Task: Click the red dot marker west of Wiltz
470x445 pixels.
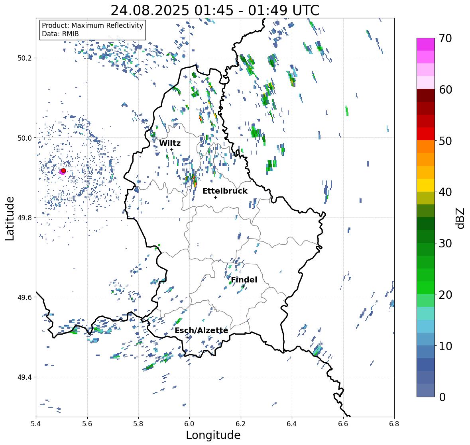Action: (x=63, y=171)
